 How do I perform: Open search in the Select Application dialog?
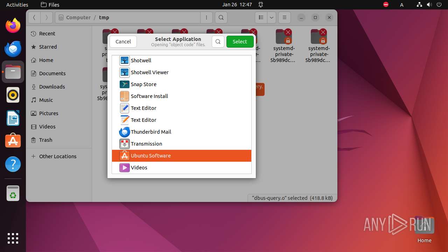tap(218, 42)
